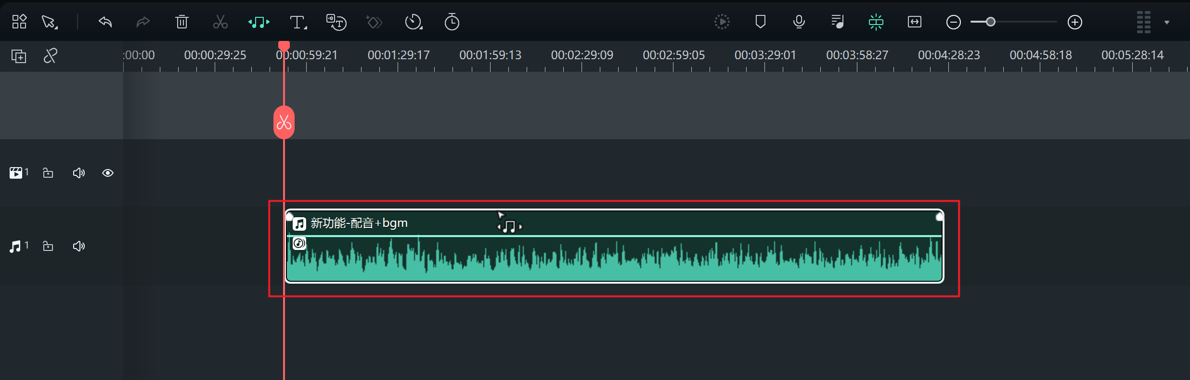Click the playhead top handle on the ruler
This screenshot has height=380, width=1190.
pyautogui.click(x=284, y=46)
